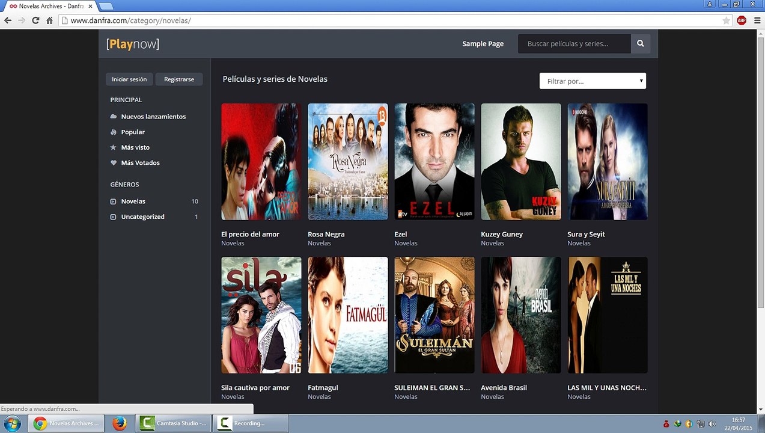The height and width of the screenshot is (433, 765).
Task: Open Firefox from the taskbar
Action: [x=120, y=423]
